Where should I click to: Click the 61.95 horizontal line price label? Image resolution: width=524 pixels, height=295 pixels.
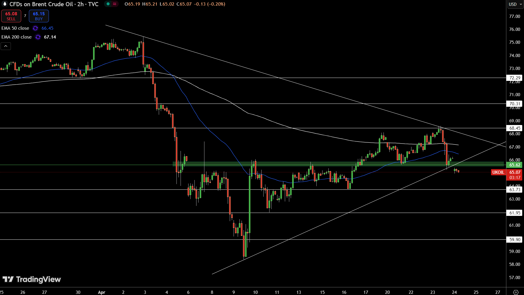click(x=515, y=213)
